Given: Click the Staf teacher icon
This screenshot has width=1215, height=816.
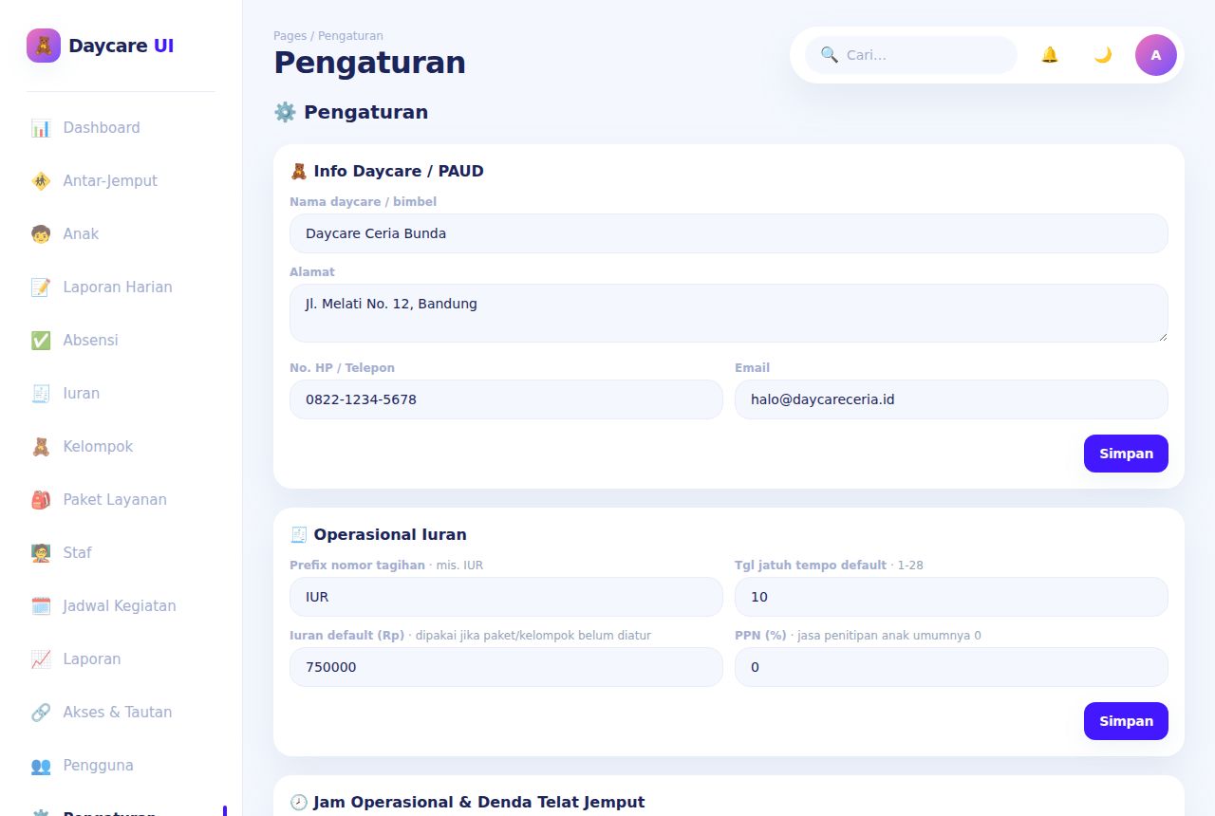Looking at the screenshot, I should tap(41, 553).
